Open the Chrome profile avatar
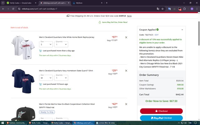This screenshot has height=125, width=200. coord(192,9)
